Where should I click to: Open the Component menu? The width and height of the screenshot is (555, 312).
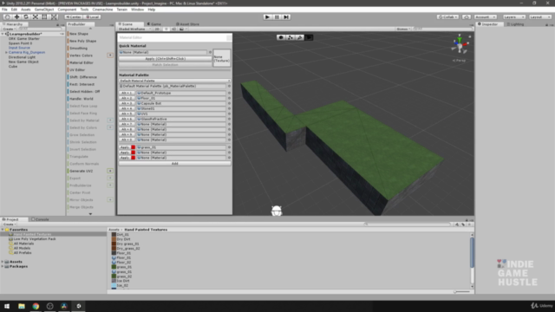67,10
